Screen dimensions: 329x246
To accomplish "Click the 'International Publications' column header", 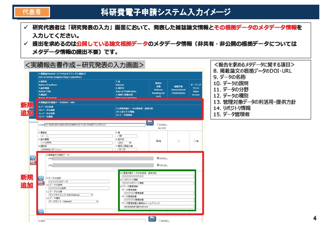I will 178,89.
